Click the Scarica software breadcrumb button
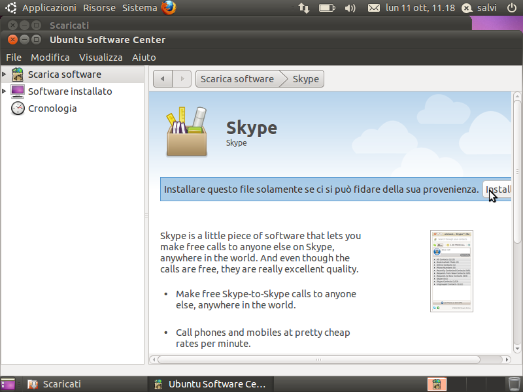The image size is (523, 392). (237, 78)
